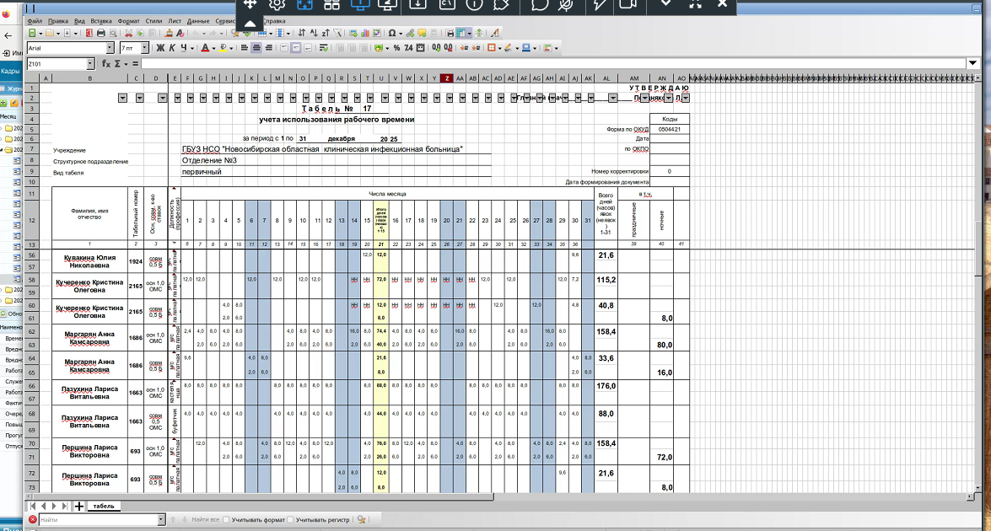Enable the 'Учитывать формат' checkbox

tap(226, 520)
